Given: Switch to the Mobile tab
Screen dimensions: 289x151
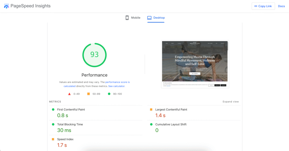Looking at the screenshot, I should tap(133, 18).
